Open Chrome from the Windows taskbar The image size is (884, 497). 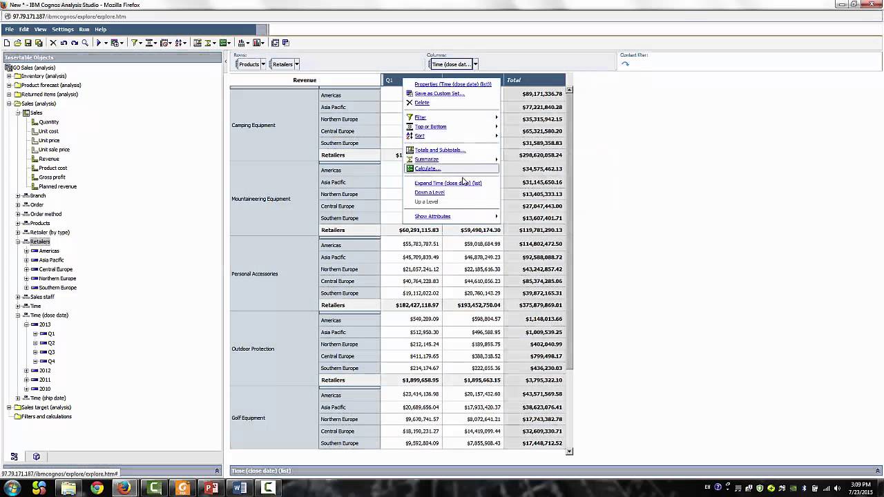[97, 488]
